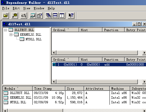Screen dimensions: 146x112
Task: Maximize the dllTest.dll child window
Action: pyautogui.click(x=139, y=24)
